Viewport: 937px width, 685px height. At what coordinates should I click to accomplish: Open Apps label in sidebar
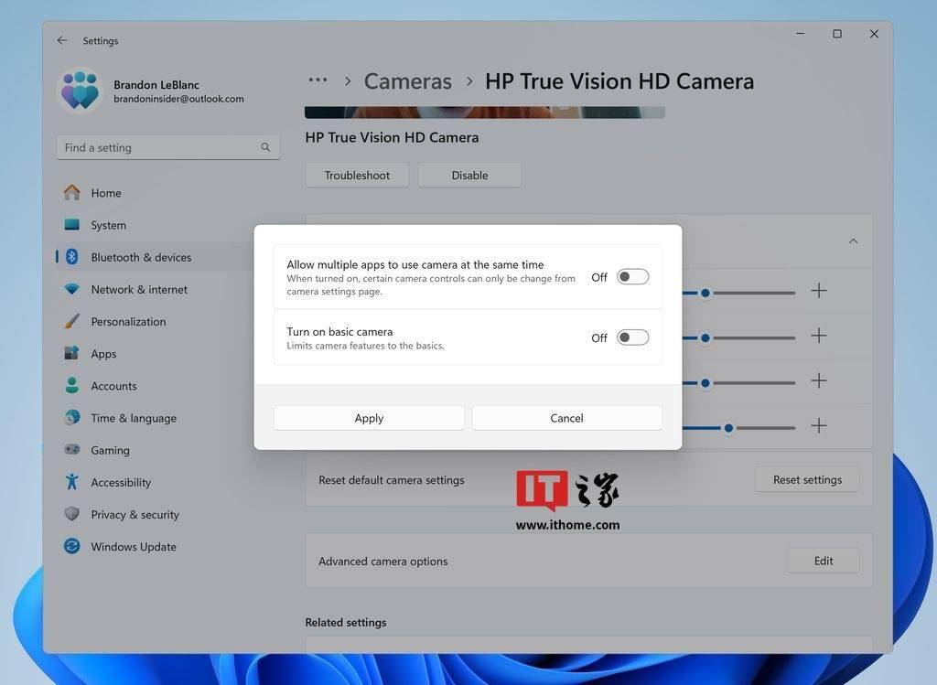(x=103, y=354)
